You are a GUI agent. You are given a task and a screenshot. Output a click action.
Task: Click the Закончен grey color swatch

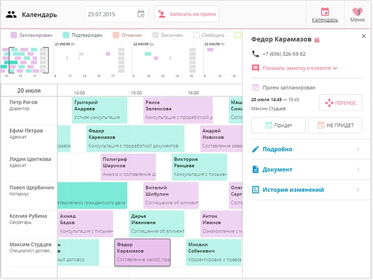[x=156, y=35]
